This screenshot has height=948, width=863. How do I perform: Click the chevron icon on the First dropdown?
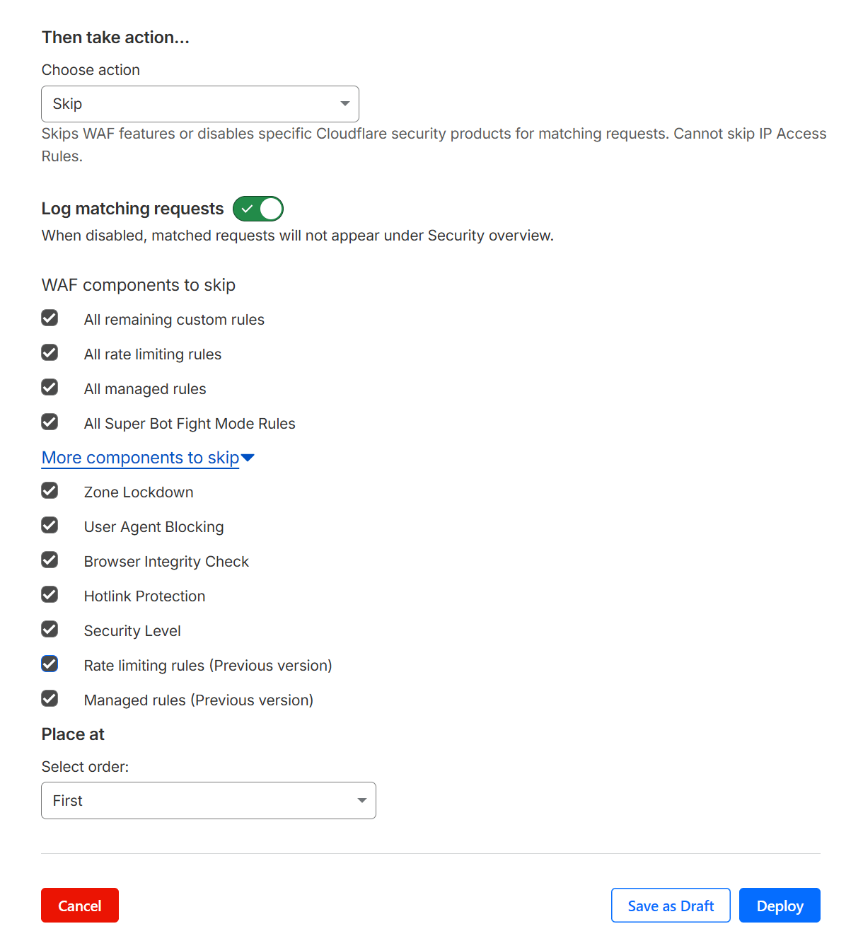(x=361, y=800)
